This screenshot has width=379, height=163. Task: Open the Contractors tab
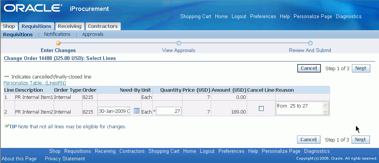coord(103,26)
